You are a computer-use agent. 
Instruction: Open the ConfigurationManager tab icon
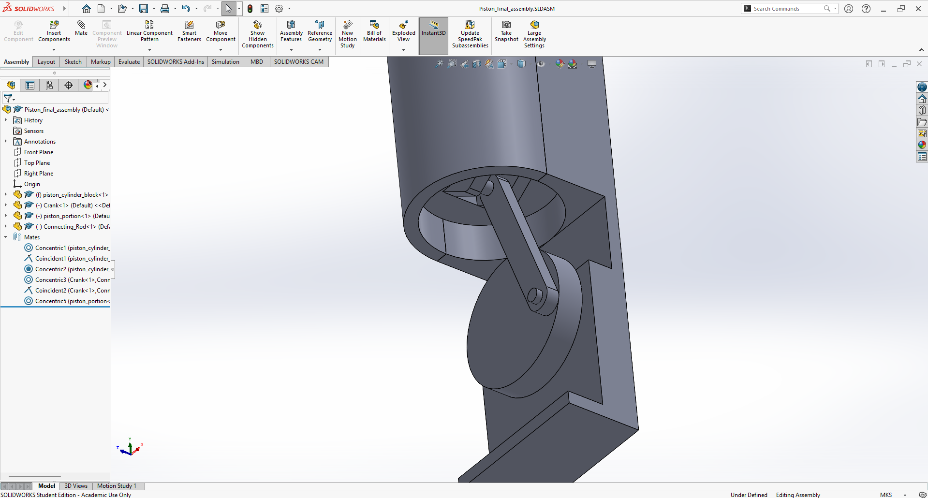pyautogui.click(x=49, y=85)
